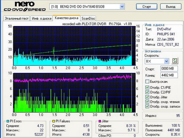Open the ScanDisc tab
Image resolution: width=184 pixels, height=138 pixels.
click(x=88, y=18)
